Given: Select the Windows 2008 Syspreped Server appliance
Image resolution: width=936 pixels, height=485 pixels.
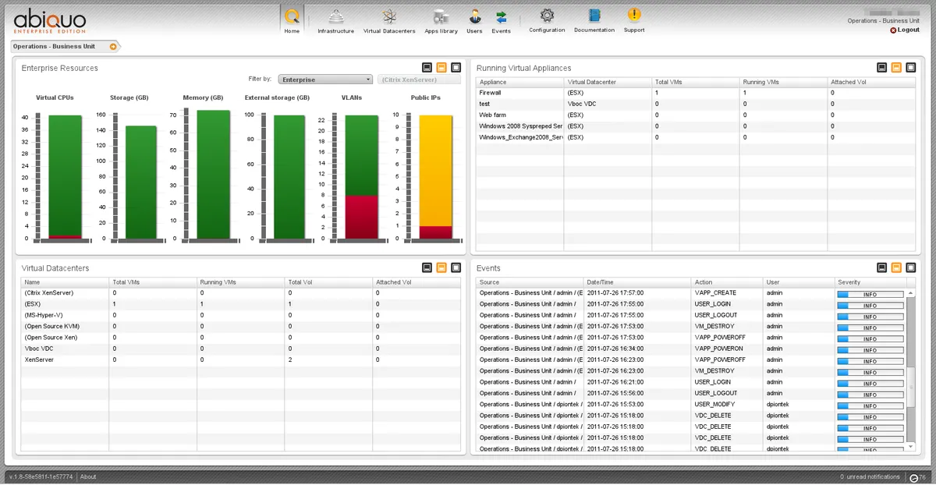Looking at the screenshot, I should (x=696, y=126).
